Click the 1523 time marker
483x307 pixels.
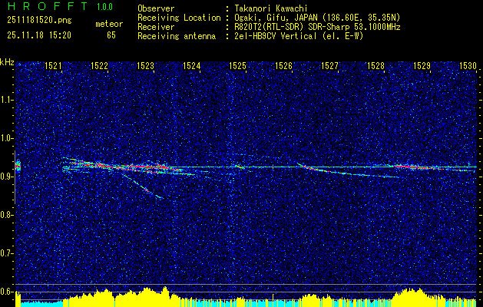146,65
